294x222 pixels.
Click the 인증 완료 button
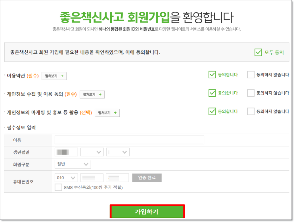tap(147, 178)
